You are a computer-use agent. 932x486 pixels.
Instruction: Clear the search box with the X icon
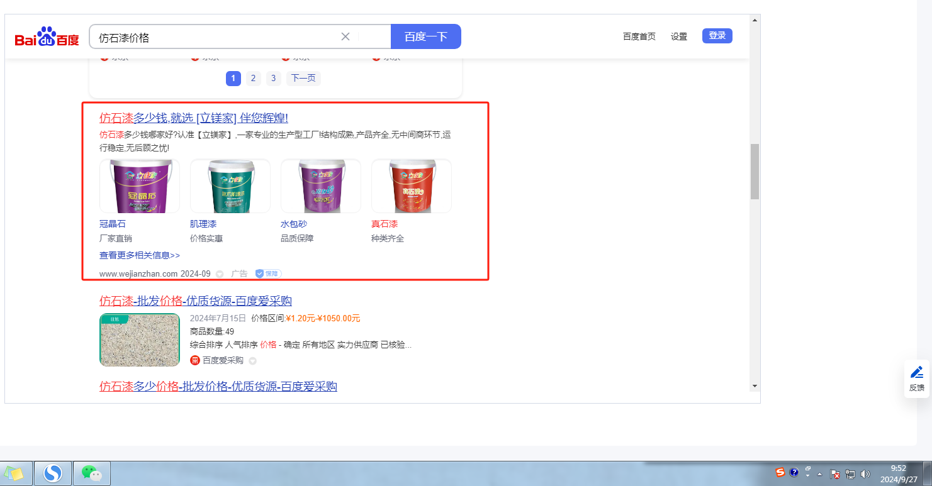pyautogui.click(x=345, y=36)
